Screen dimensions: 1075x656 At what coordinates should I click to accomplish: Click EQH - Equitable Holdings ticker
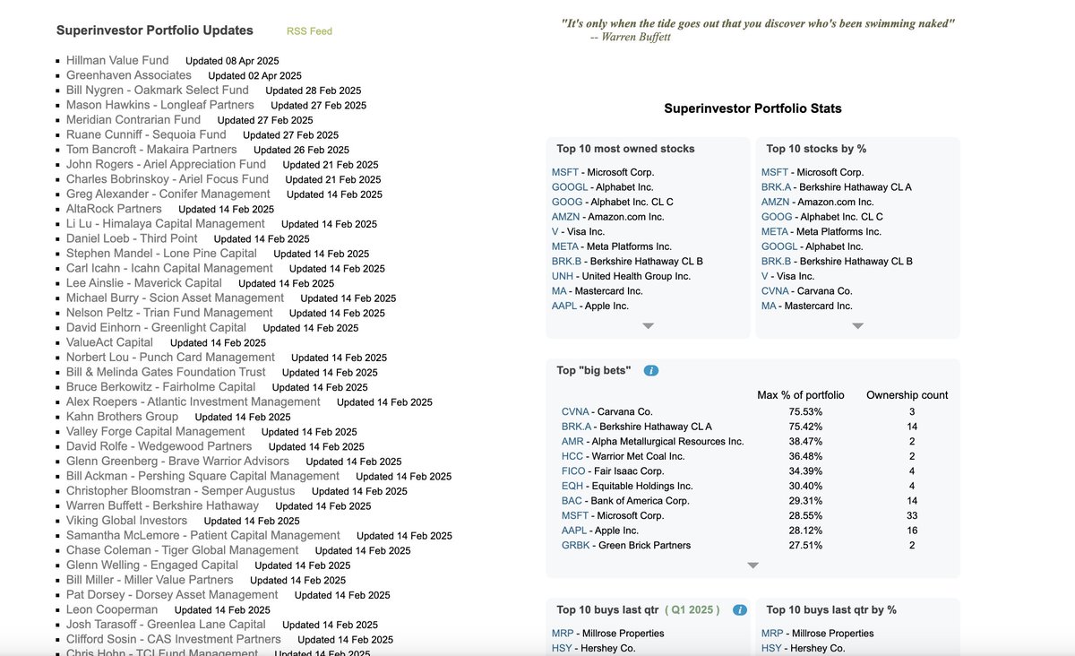[572, 486]
